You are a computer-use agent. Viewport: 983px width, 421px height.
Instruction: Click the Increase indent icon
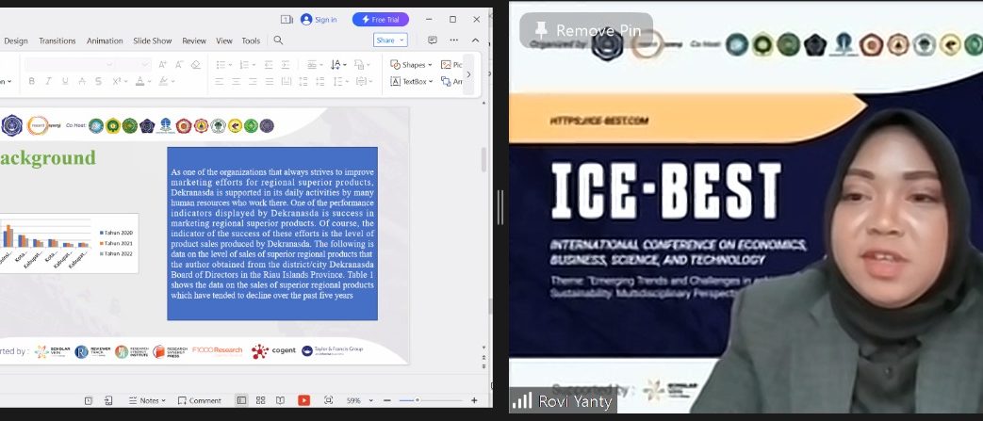[286, 65]
